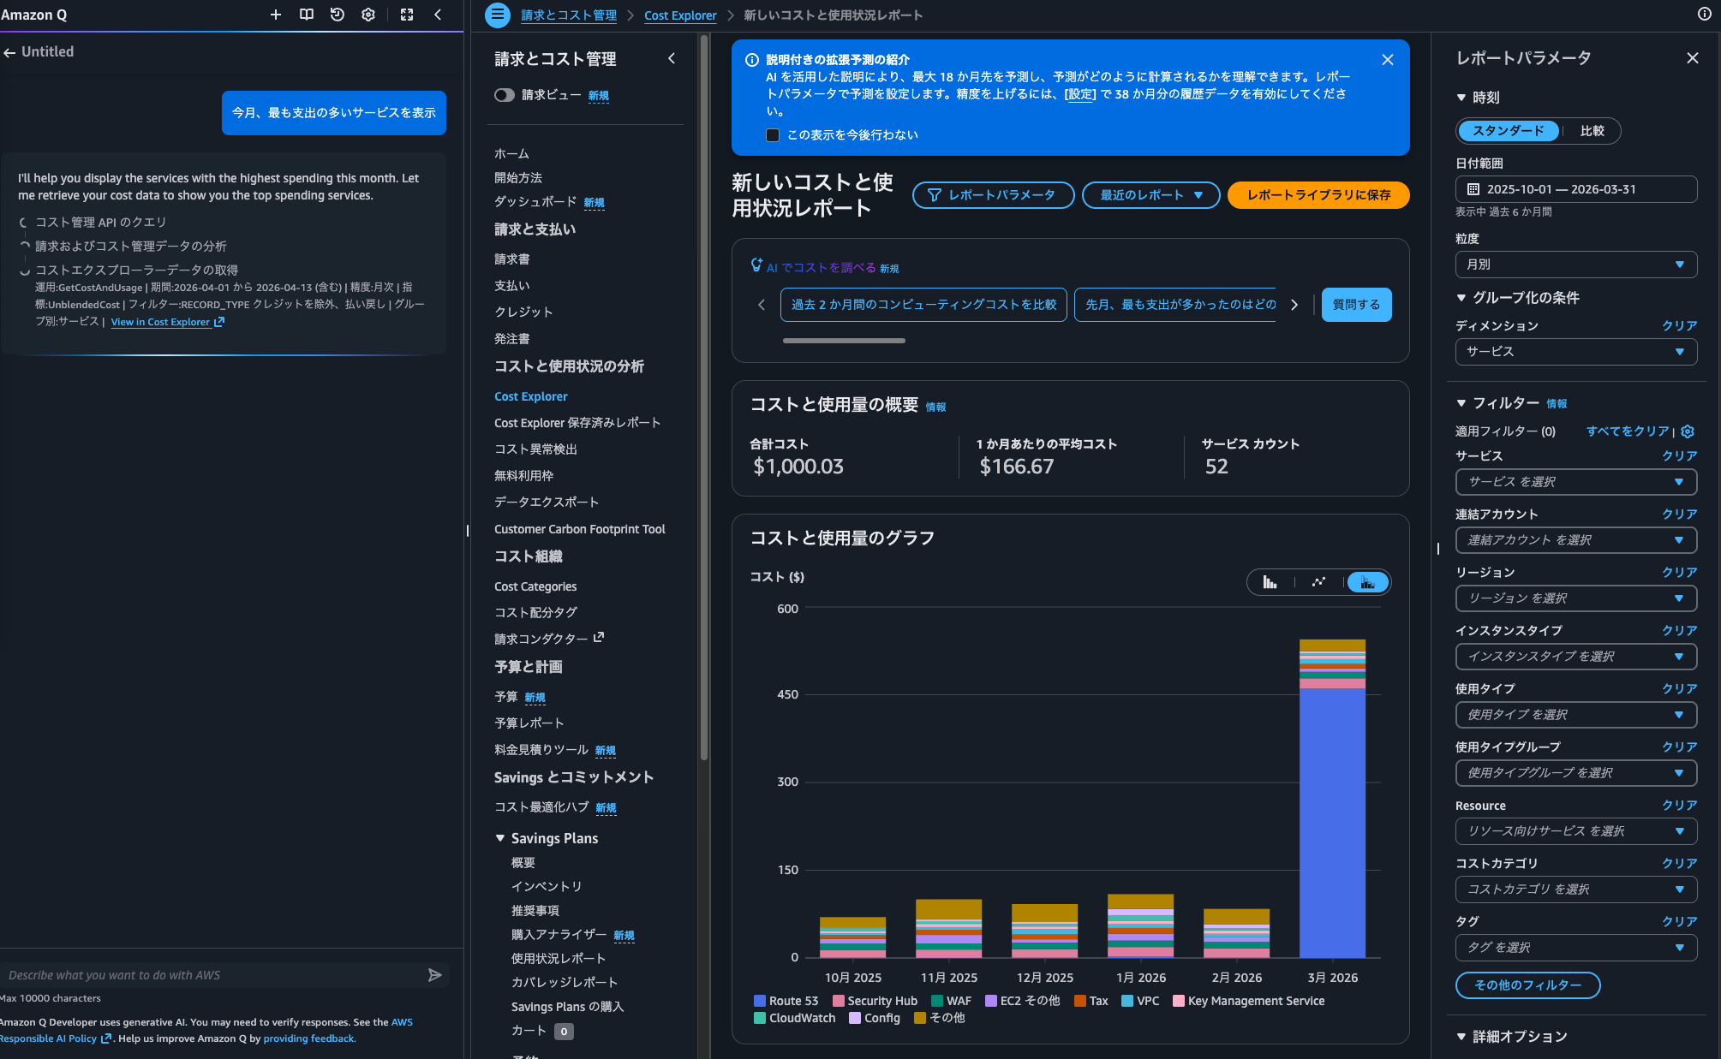Toggle the 請求ビュー switch
The height and width of the screenshot is (1059, 1721).
(505, 95)
